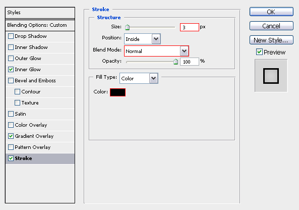The height and width of the screenshot is (210, 299).
Task: Select the Gradient Overlay style entry
Action: click(x=40, y=136)
